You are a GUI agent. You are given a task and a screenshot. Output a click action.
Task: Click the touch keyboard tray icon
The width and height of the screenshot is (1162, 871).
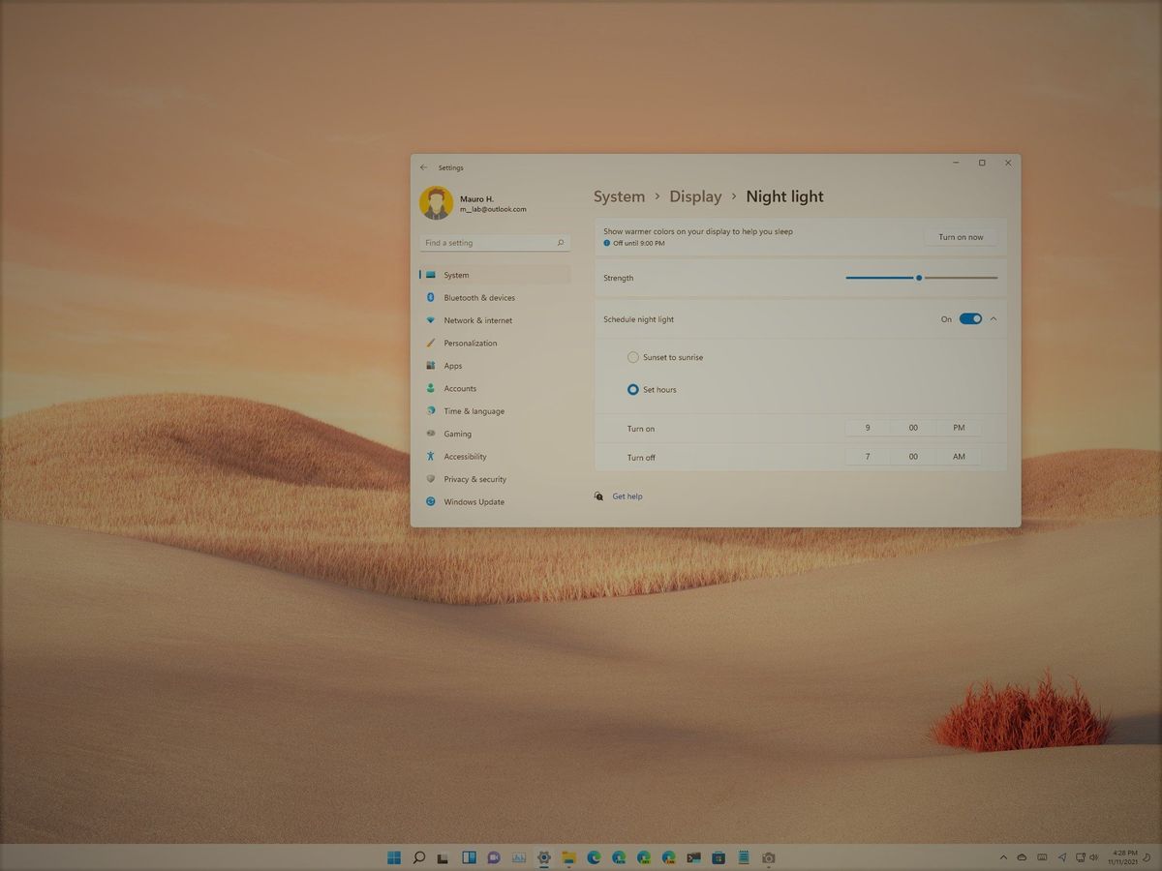coord(1042,857)
